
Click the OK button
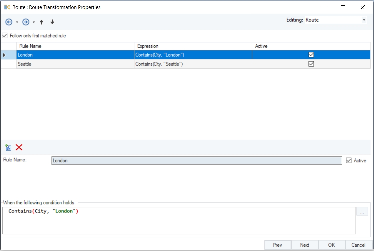click(x=331, y=245)
